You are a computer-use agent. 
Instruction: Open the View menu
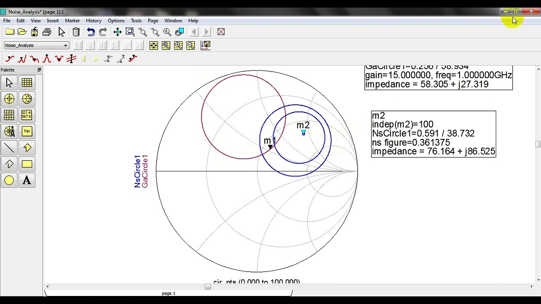coord(36,21)
